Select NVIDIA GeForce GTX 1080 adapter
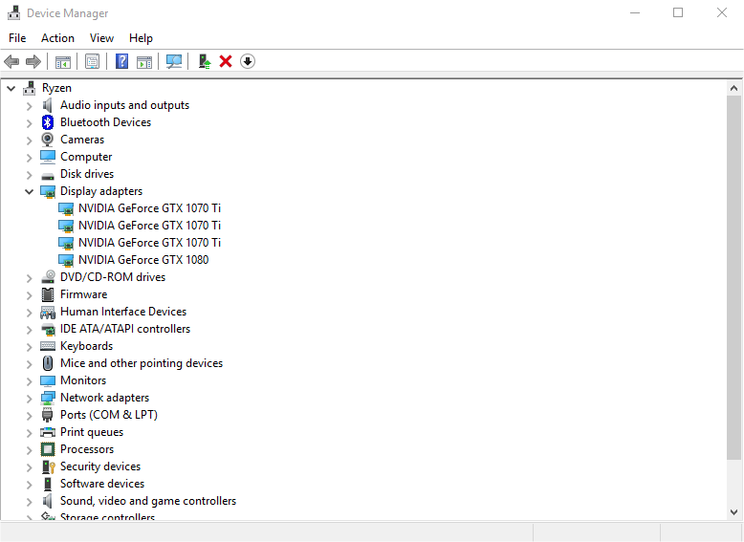744x542 pixels. [143, 260]
